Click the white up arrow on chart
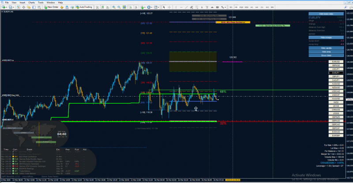Viewport: 353px width, 183px height. click(196, 109)
